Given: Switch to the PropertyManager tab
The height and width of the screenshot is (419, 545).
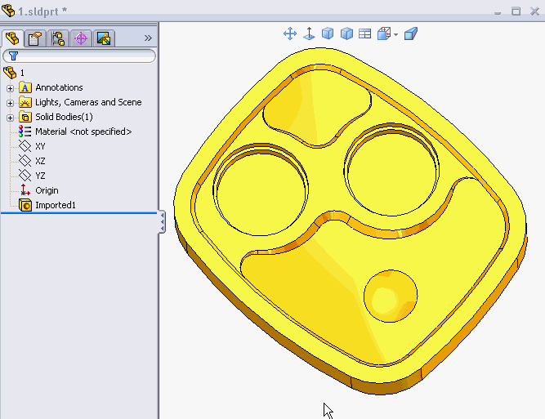Looking at the screenshot, I should click(x=35, y=38).
